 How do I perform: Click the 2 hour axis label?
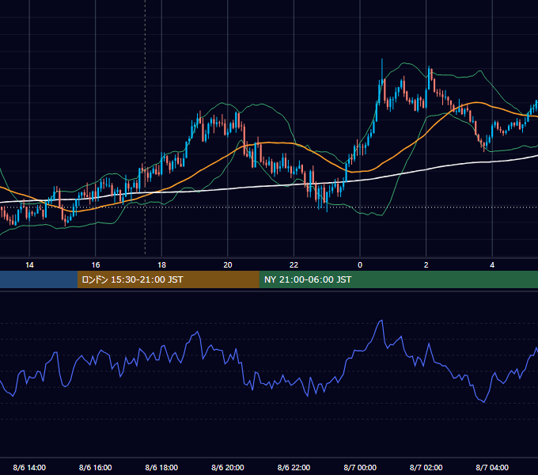point(426,265)
